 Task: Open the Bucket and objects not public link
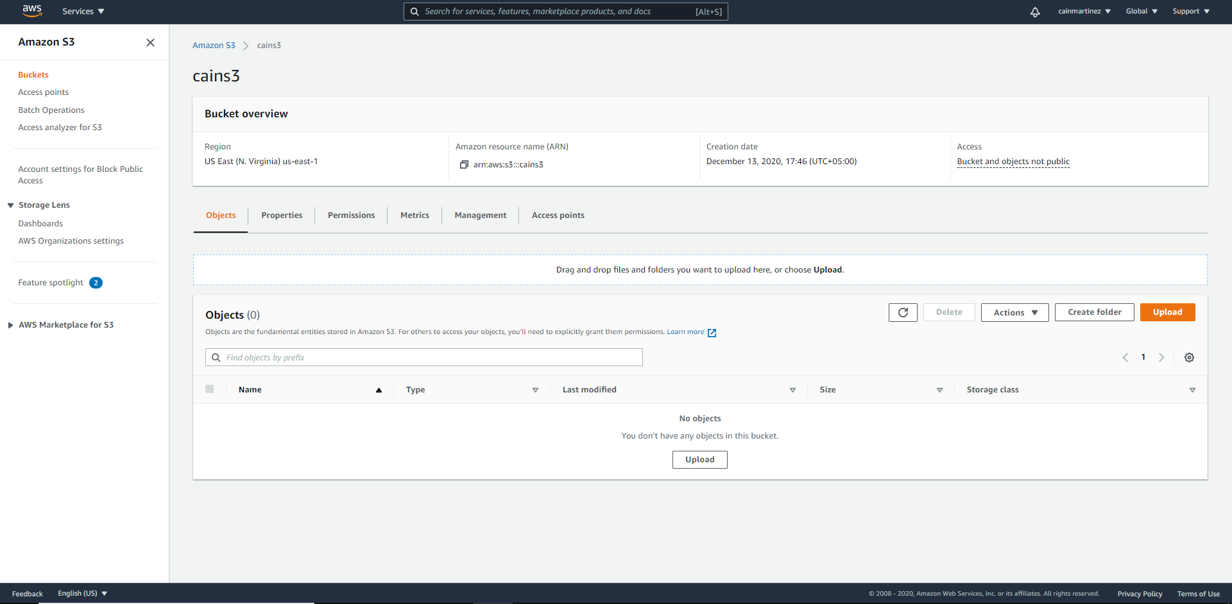click(x=1013, y=161)
